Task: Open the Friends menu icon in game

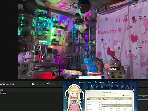Action: point(97,87)
